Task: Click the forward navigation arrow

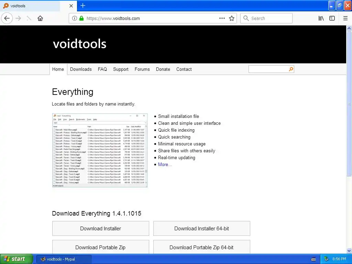Action: click(19, 19)
